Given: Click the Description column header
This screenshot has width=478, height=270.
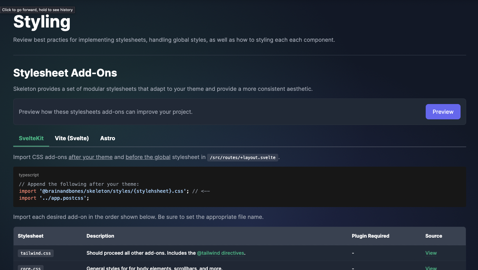Looking at the screenshot, I should (x=100, y=236).
